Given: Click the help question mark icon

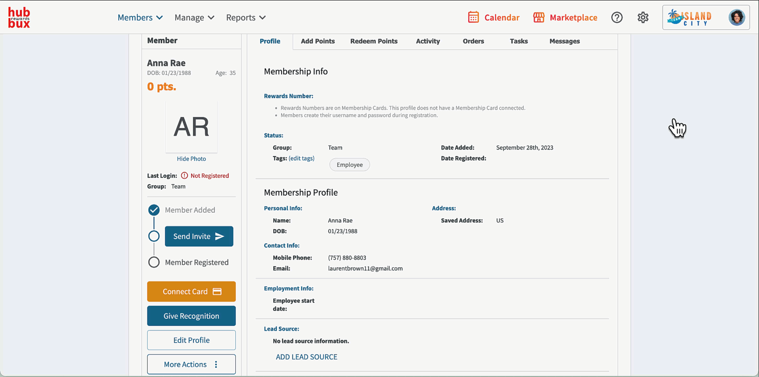Looking at the screenshot, I should point(617,17).
